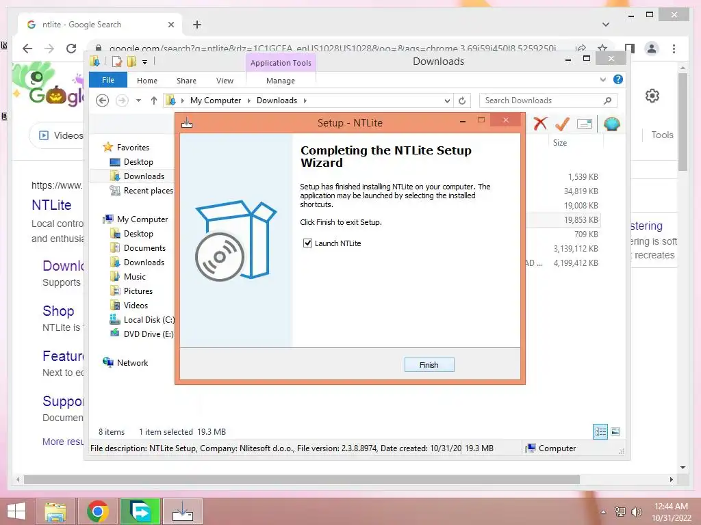Select the Application Tools contextual tab
701x525 pixels.
[281, 63]
